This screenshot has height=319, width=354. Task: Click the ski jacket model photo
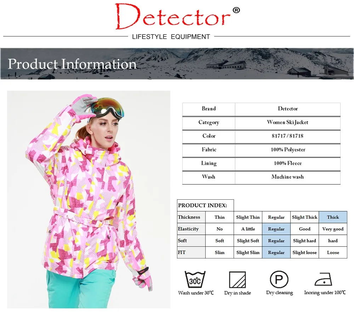88,199
